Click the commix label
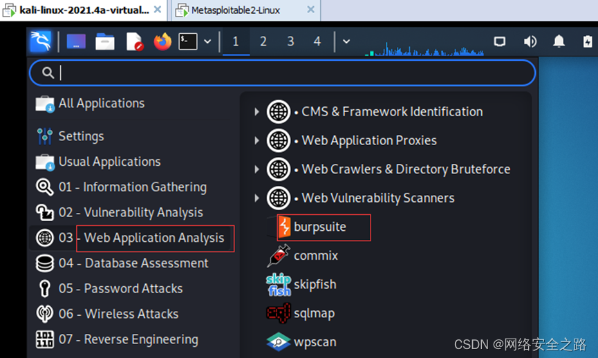This screenshot has height=358, width=598. point(316,256)
